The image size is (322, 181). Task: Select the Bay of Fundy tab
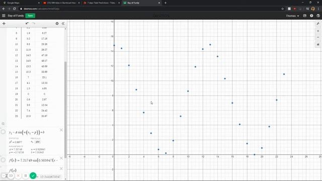141,3
